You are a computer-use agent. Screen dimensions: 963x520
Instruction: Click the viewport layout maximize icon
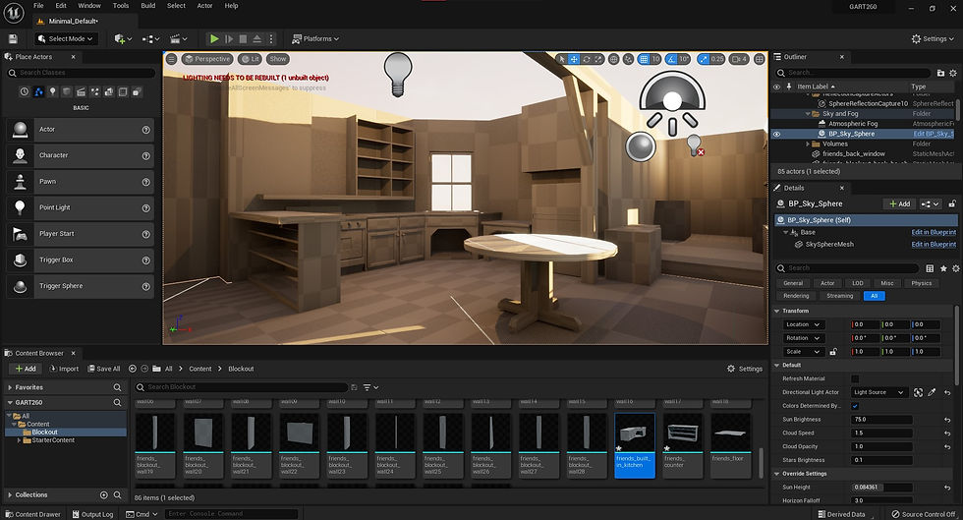coord(759,59)
